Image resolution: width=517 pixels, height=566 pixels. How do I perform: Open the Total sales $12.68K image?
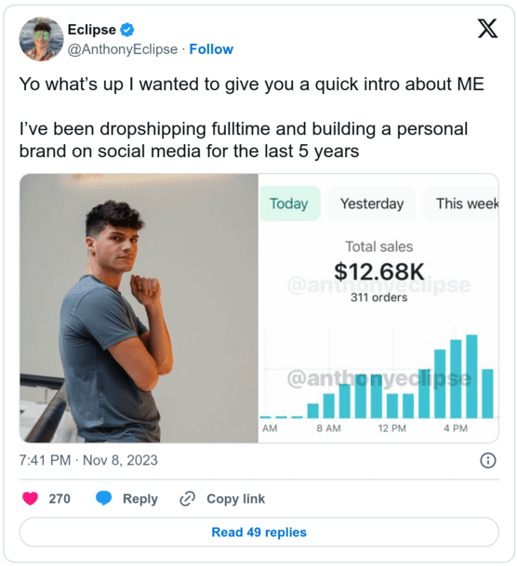click(378, 309)
